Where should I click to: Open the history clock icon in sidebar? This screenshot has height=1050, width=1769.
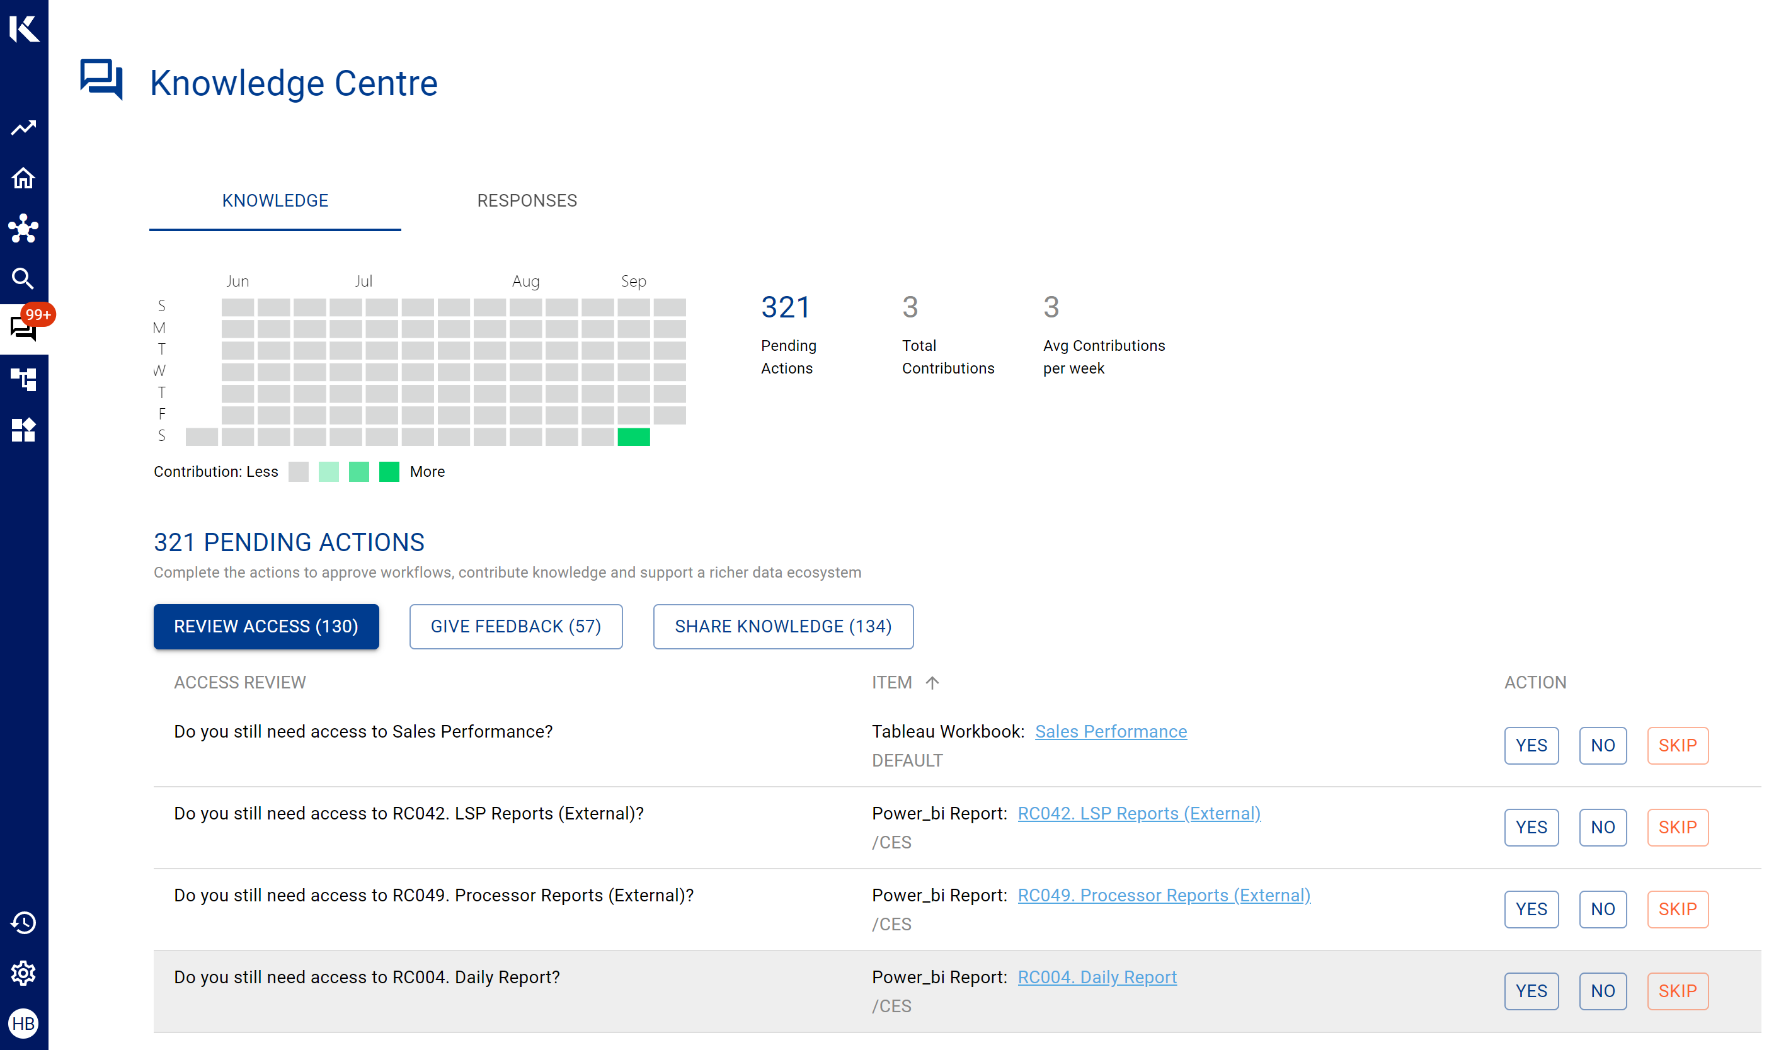(23, 923)
